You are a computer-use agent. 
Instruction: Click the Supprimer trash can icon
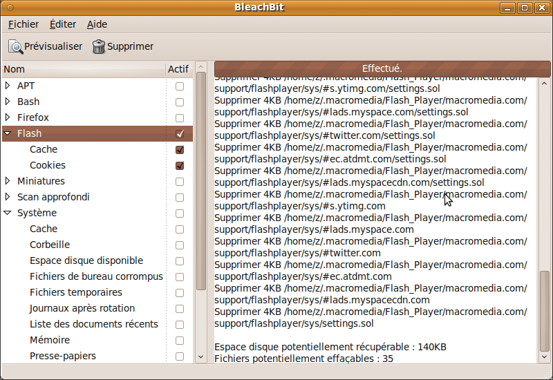(99, 46)
